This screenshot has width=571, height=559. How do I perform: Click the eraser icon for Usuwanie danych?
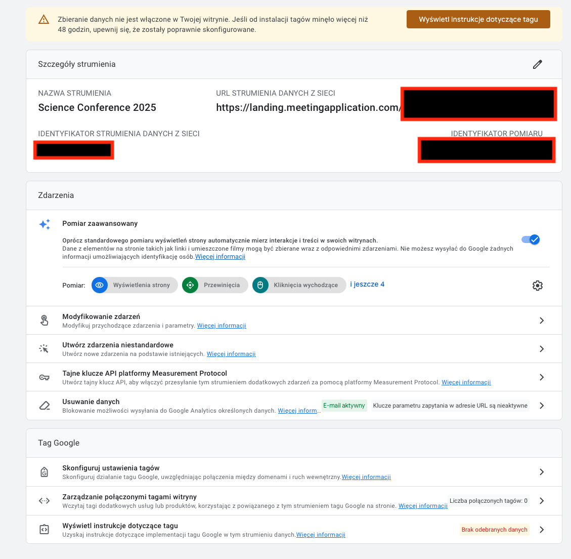(45, 406)
